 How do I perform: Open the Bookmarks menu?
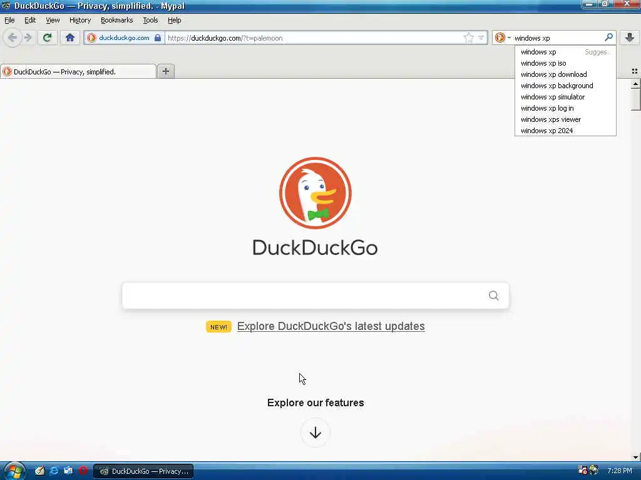pos(117,20)
